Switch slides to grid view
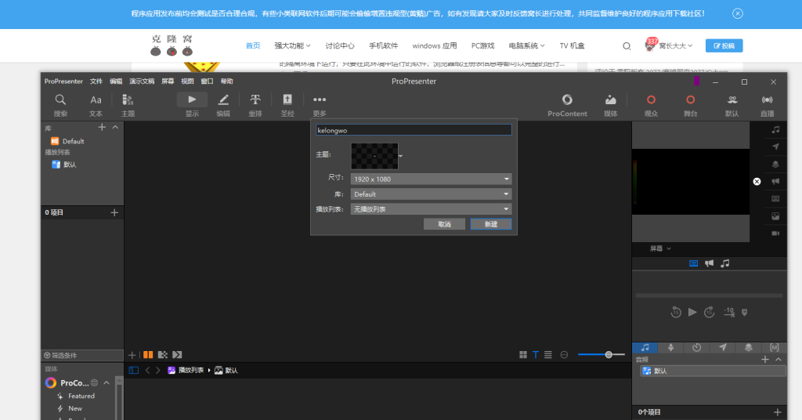 (x=522, y=354)
